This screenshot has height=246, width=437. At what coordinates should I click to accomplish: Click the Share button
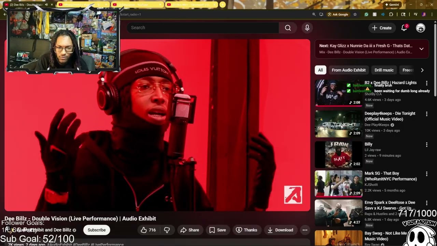tap(190, 230)
